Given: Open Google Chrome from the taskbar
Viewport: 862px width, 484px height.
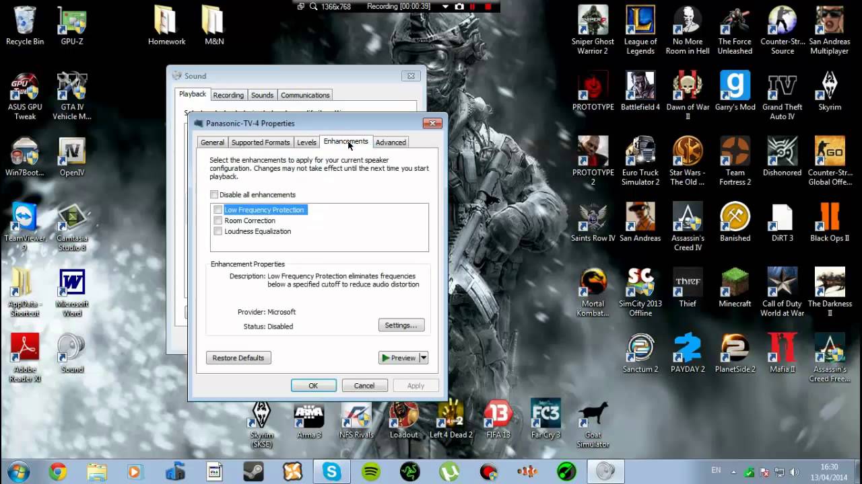Looking at the screenshot, I should (x=58, y=472).
